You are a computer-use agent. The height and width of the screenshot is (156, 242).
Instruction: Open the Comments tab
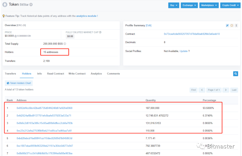[113, 73]
